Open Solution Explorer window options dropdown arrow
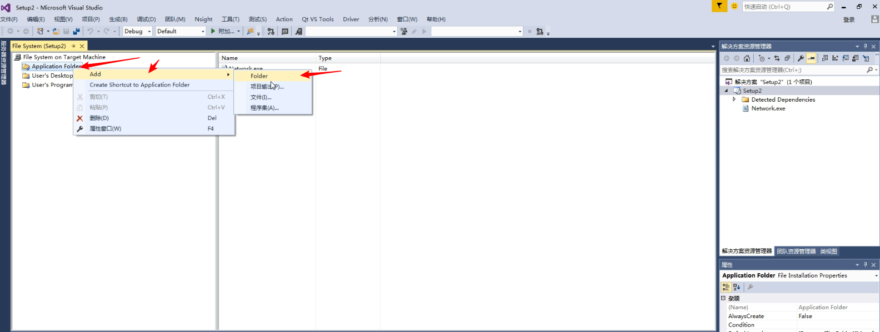The height and width of the screenshot is (332, 880). 857,47
